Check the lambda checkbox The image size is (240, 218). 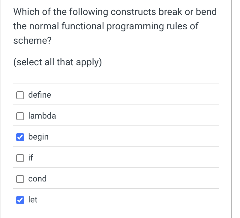[x=20, y=116]
